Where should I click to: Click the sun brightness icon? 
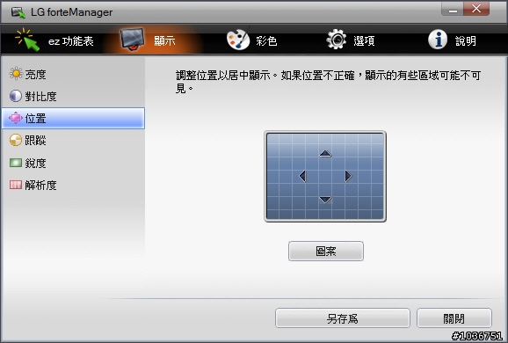16,74
